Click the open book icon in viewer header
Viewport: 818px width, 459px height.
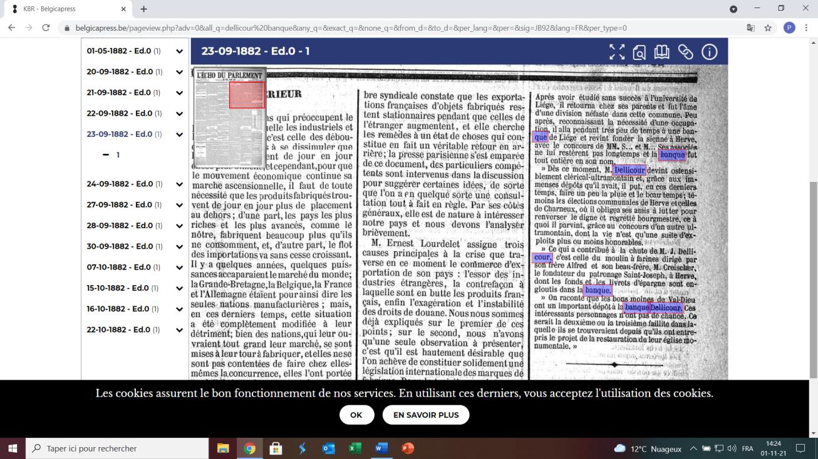click(662, 52)
